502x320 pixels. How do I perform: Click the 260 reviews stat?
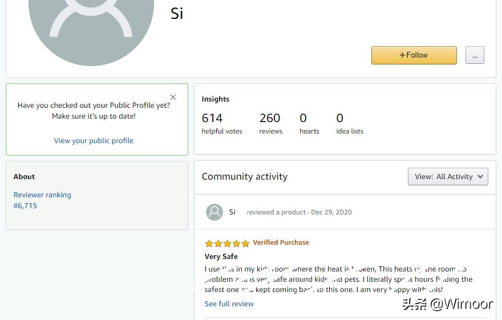270,123
